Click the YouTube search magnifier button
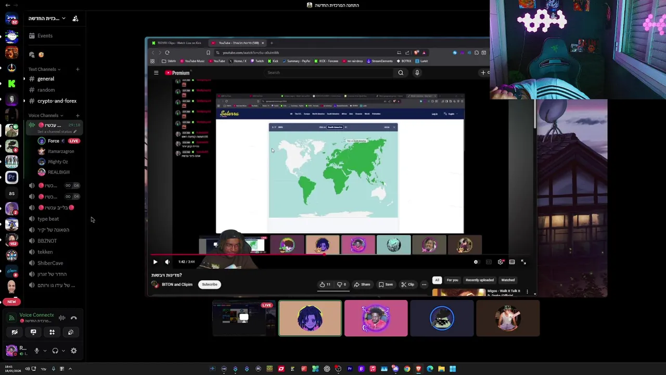 401,72
